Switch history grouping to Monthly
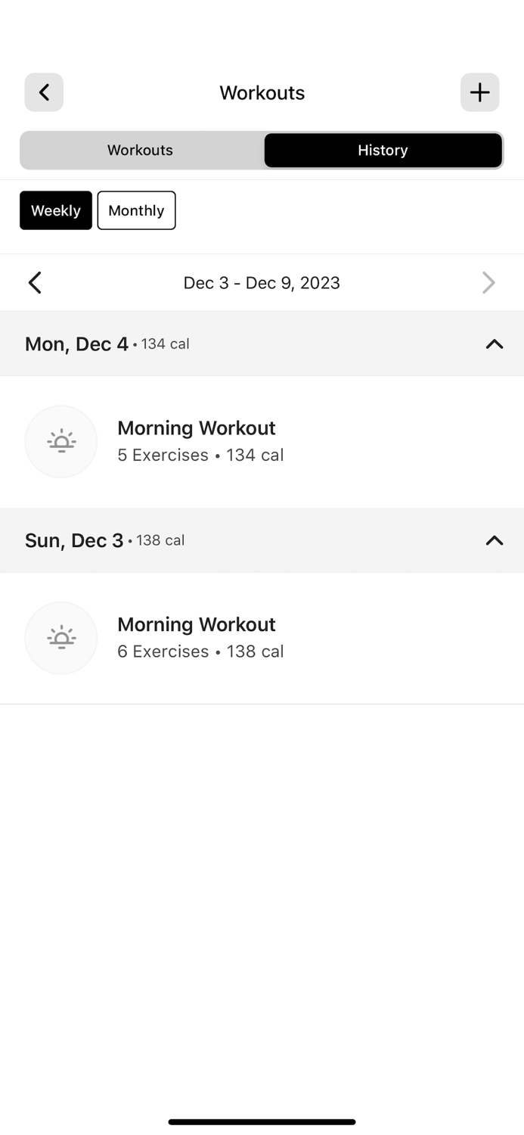 (136, 210)
